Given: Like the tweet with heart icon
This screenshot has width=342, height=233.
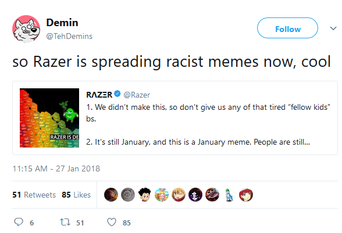Looking at the screenshot, I should (112, 222).
